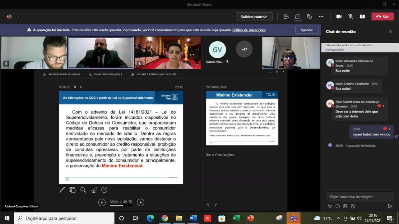This screenshot has width=399, height=224.
Task: Close the meeting chat panel
Action: click(390, 32)
